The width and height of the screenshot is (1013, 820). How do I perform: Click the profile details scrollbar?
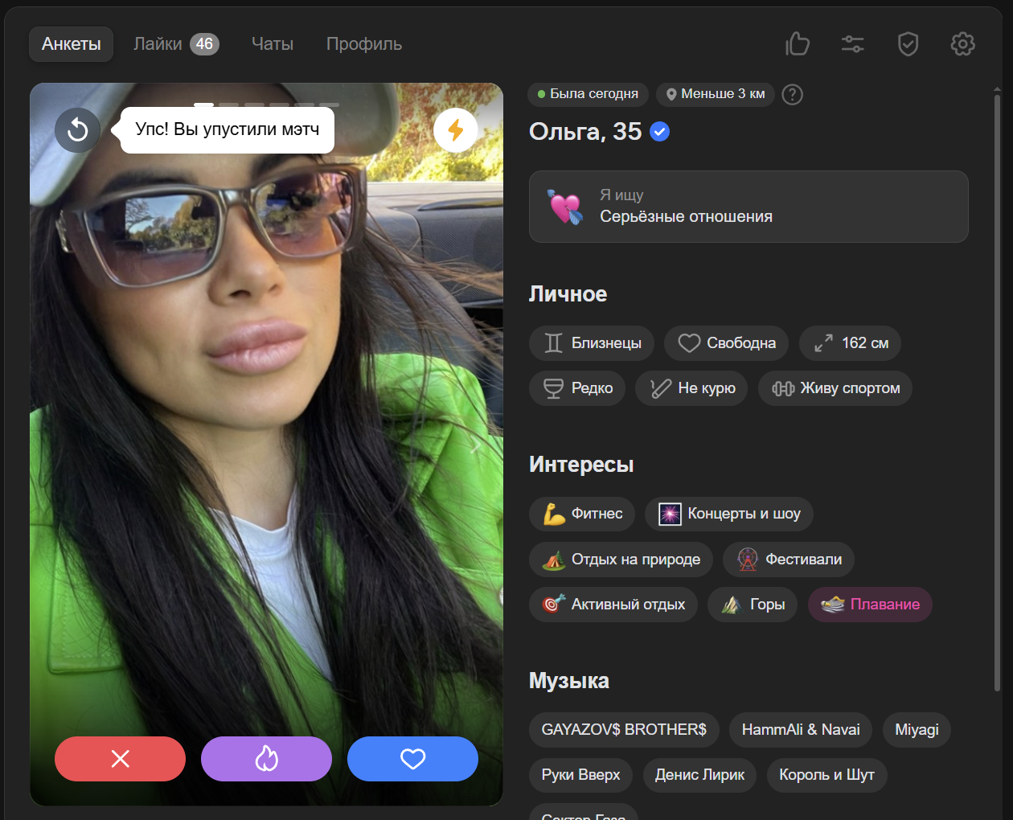click(998, 394)
